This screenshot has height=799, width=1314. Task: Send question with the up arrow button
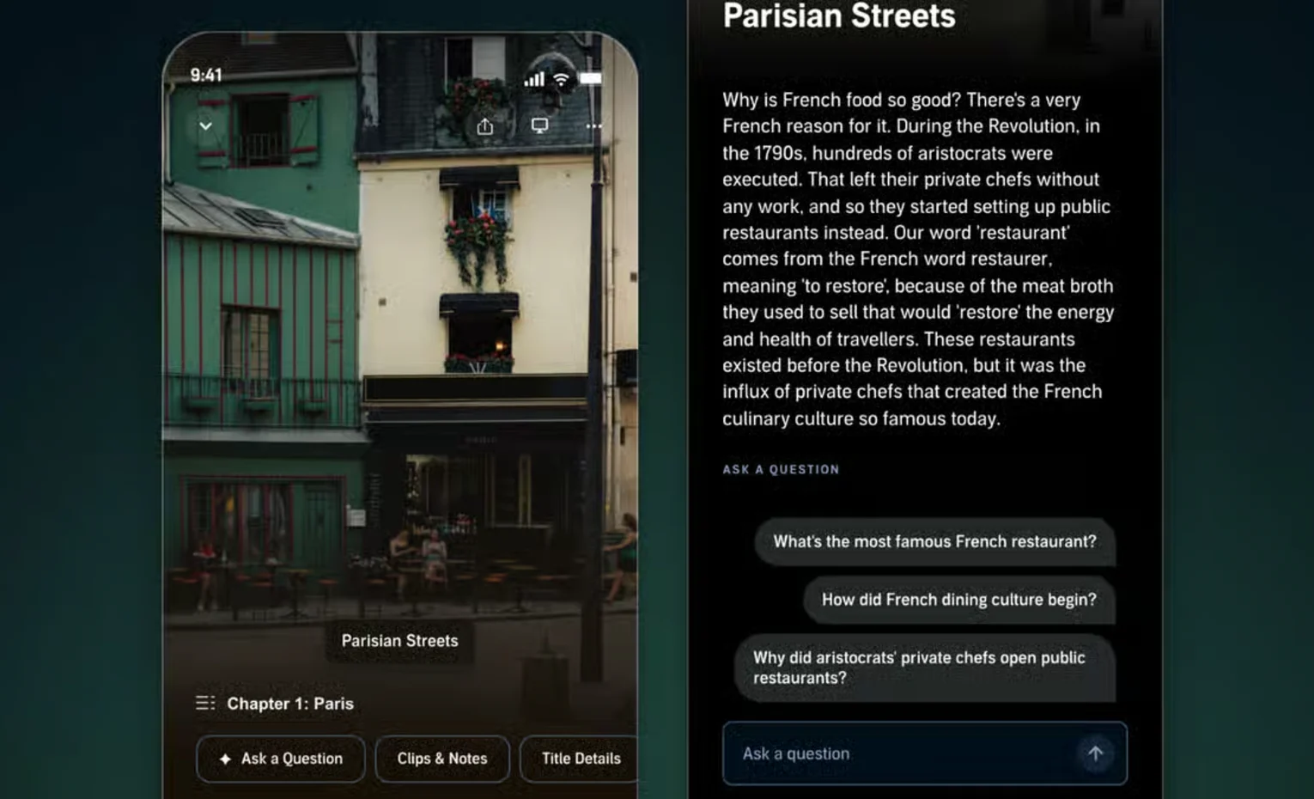pos(1096,753)
